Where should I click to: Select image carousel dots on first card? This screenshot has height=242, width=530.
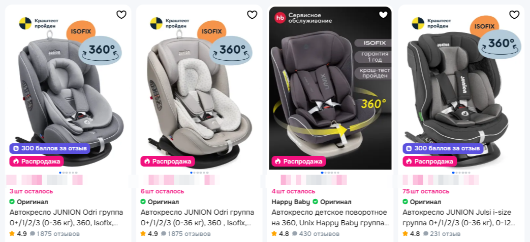tap(68, 173)
